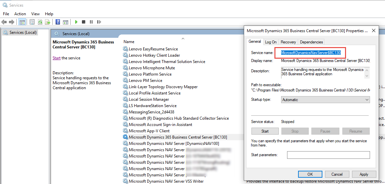Select Services (Local) in the console tree

coord(23,32)
